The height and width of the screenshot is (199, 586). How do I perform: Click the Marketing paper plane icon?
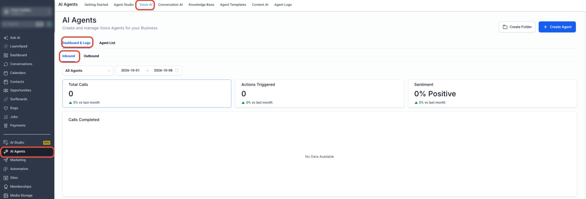click(6, 160)
